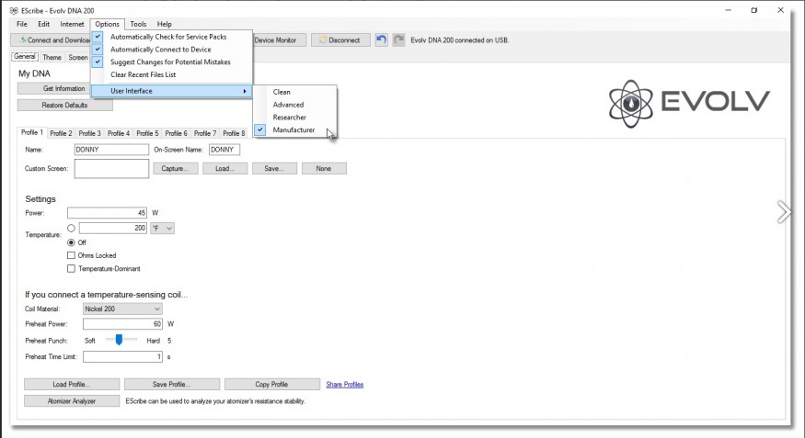Enable the Ohms Locked checkbox

point(72,255)
